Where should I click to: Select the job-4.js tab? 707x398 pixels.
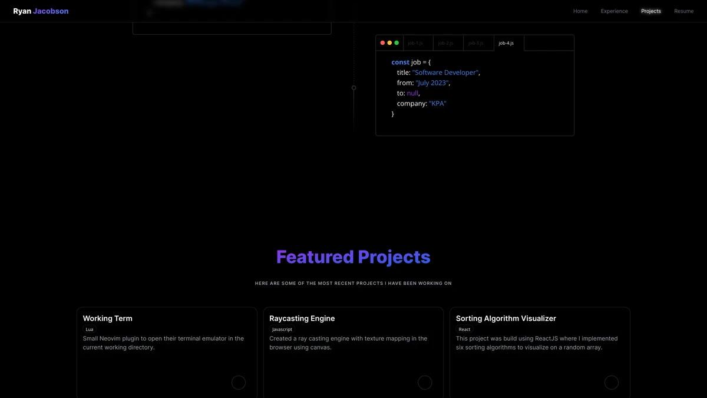508,43
